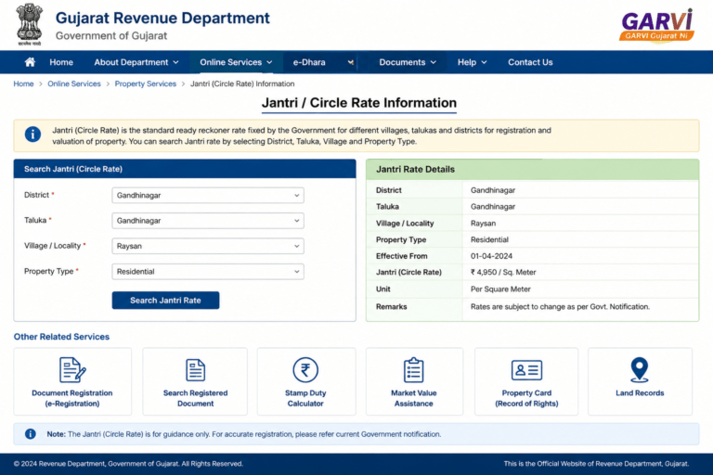
Task: Click the Gujarat Revenue Department title
Action: point(162,19)
